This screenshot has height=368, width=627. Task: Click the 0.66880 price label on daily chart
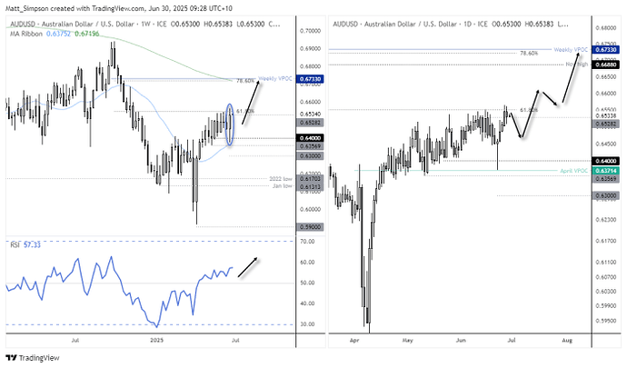pos(606,65)
